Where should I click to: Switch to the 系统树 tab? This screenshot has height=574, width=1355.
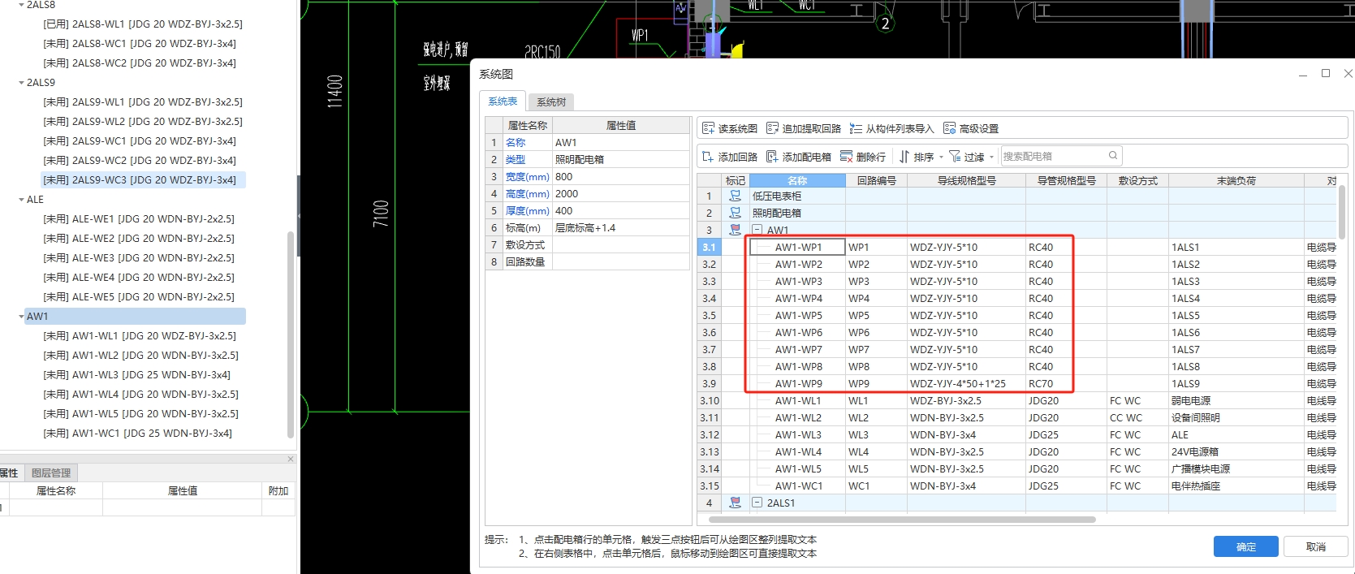[x=551, y=101]
